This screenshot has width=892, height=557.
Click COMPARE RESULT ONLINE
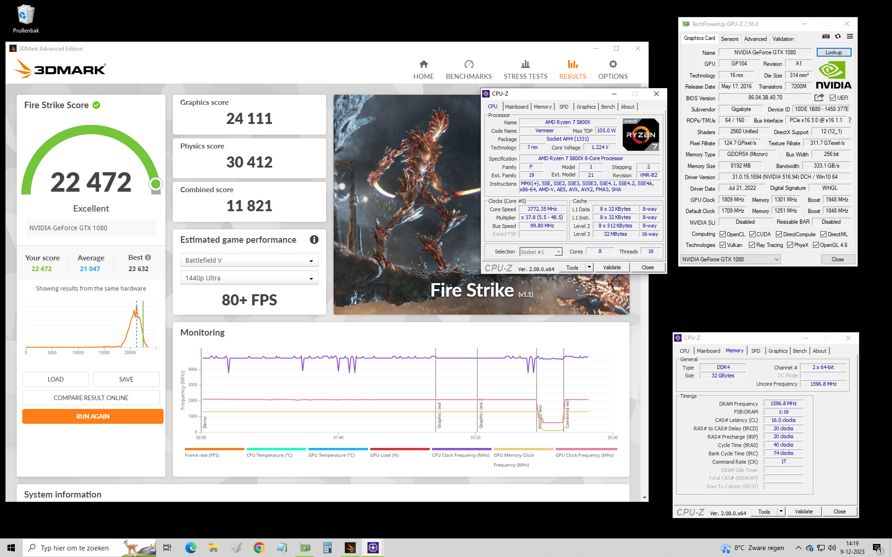[x=91, y=398]
